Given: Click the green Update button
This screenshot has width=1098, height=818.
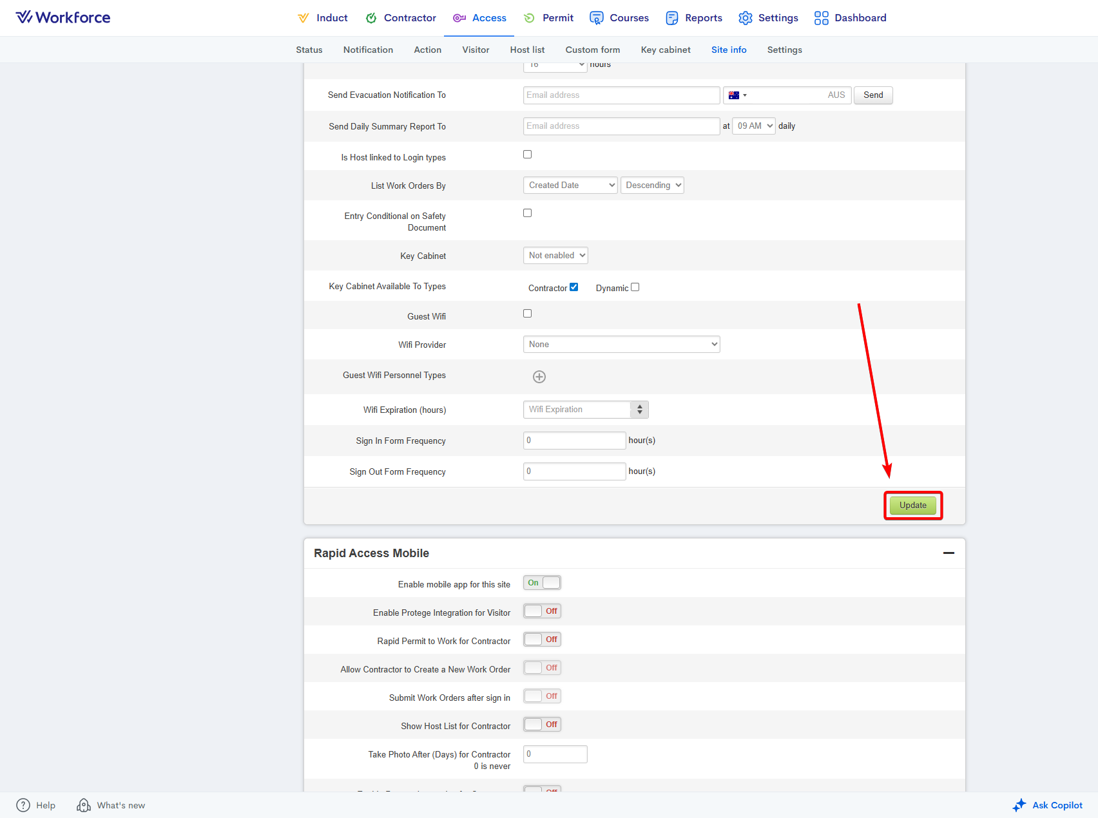Looking at the screenshot, I should click(x=912, y=506).
